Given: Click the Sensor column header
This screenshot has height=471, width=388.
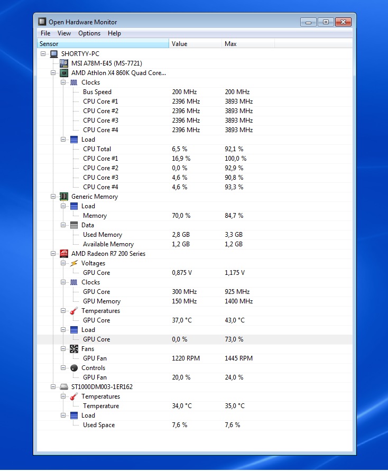Looking at the screenshot, I should [103, 43].
